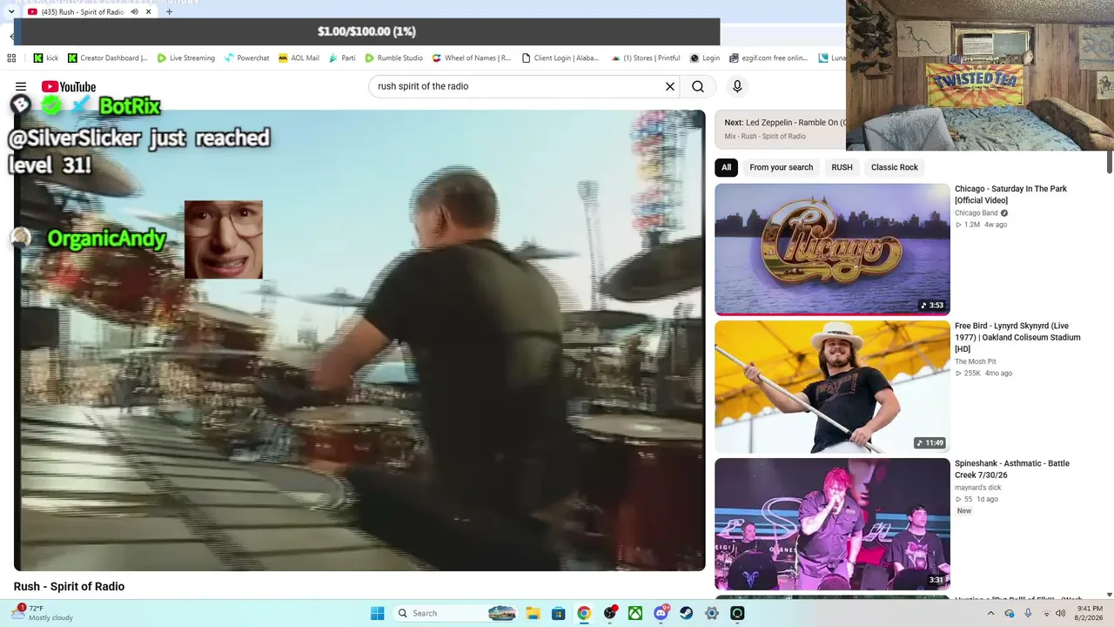Open the Login bookmark
Screen dimensions: 1114x627
click(705, 58)
